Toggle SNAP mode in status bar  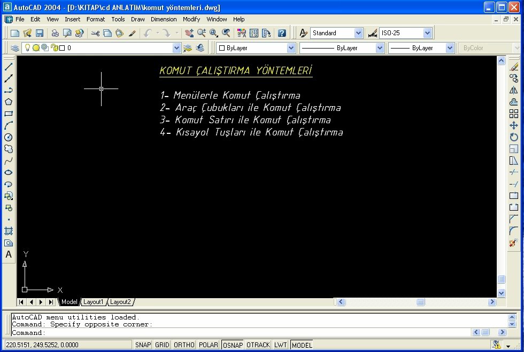point(143,345)
